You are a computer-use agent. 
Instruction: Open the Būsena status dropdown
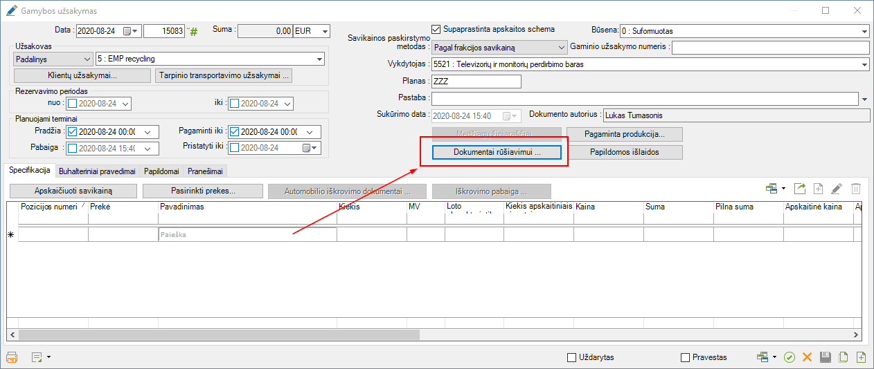point(864,31)
